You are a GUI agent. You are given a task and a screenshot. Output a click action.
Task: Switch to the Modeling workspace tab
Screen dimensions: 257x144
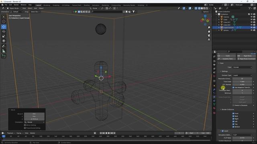[47, 5]
